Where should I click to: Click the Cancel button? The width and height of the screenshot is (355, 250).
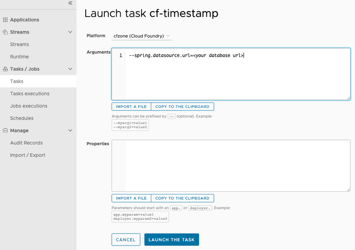tap(126, 240)
